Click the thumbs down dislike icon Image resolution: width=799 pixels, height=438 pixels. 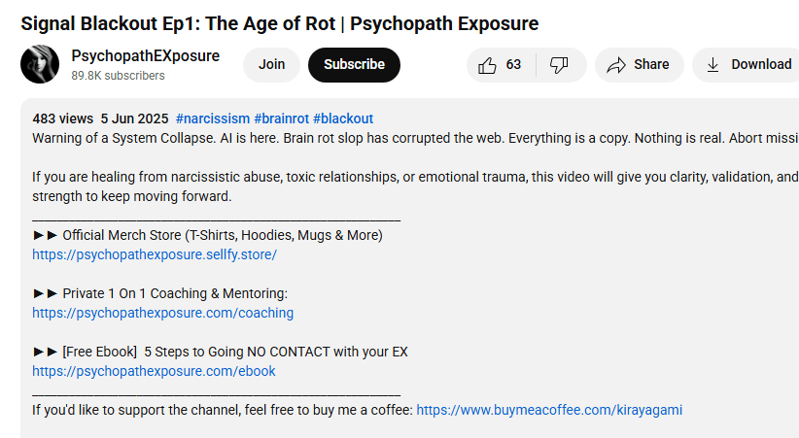click(x=559, y=65)
